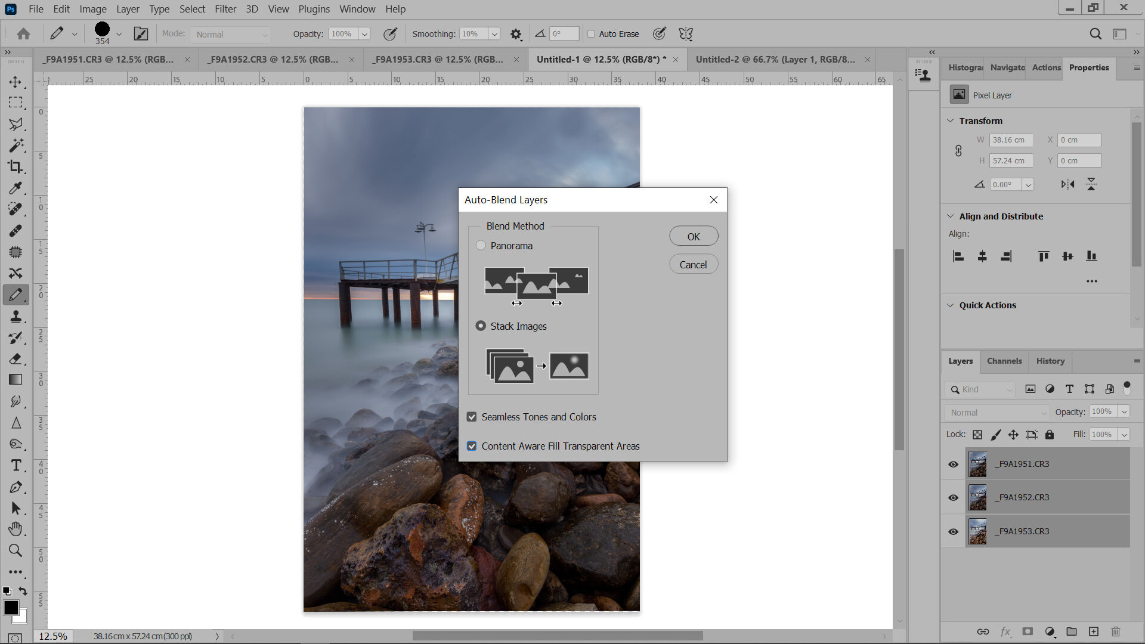
Task: Switch to the History tab
Action: (1051, 361)
